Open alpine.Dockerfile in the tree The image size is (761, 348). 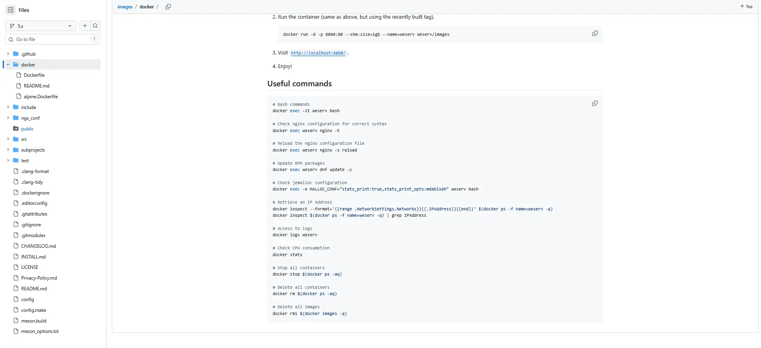pos(41,97)
